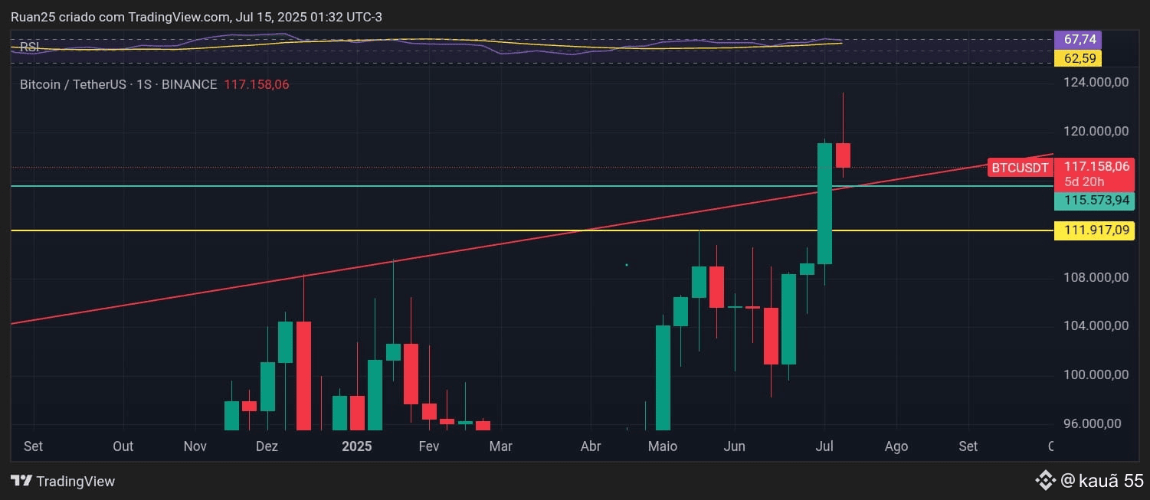The height and width of the screenshot is (500, 1150).
Task: Click the 111.917,09 yellow price label
Action: pyautogui.click(x=1096, y=230)
